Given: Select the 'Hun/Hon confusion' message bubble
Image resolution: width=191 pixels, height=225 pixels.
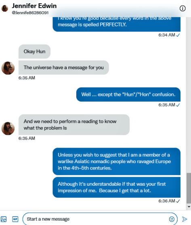Looking at the screenshot, I should [x=128, y=94].
